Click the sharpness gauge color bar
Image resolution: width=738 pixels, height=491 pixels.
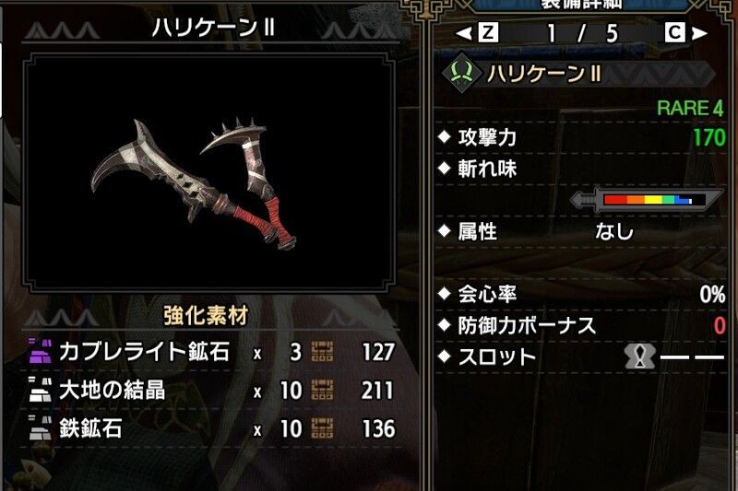[648, 200]
